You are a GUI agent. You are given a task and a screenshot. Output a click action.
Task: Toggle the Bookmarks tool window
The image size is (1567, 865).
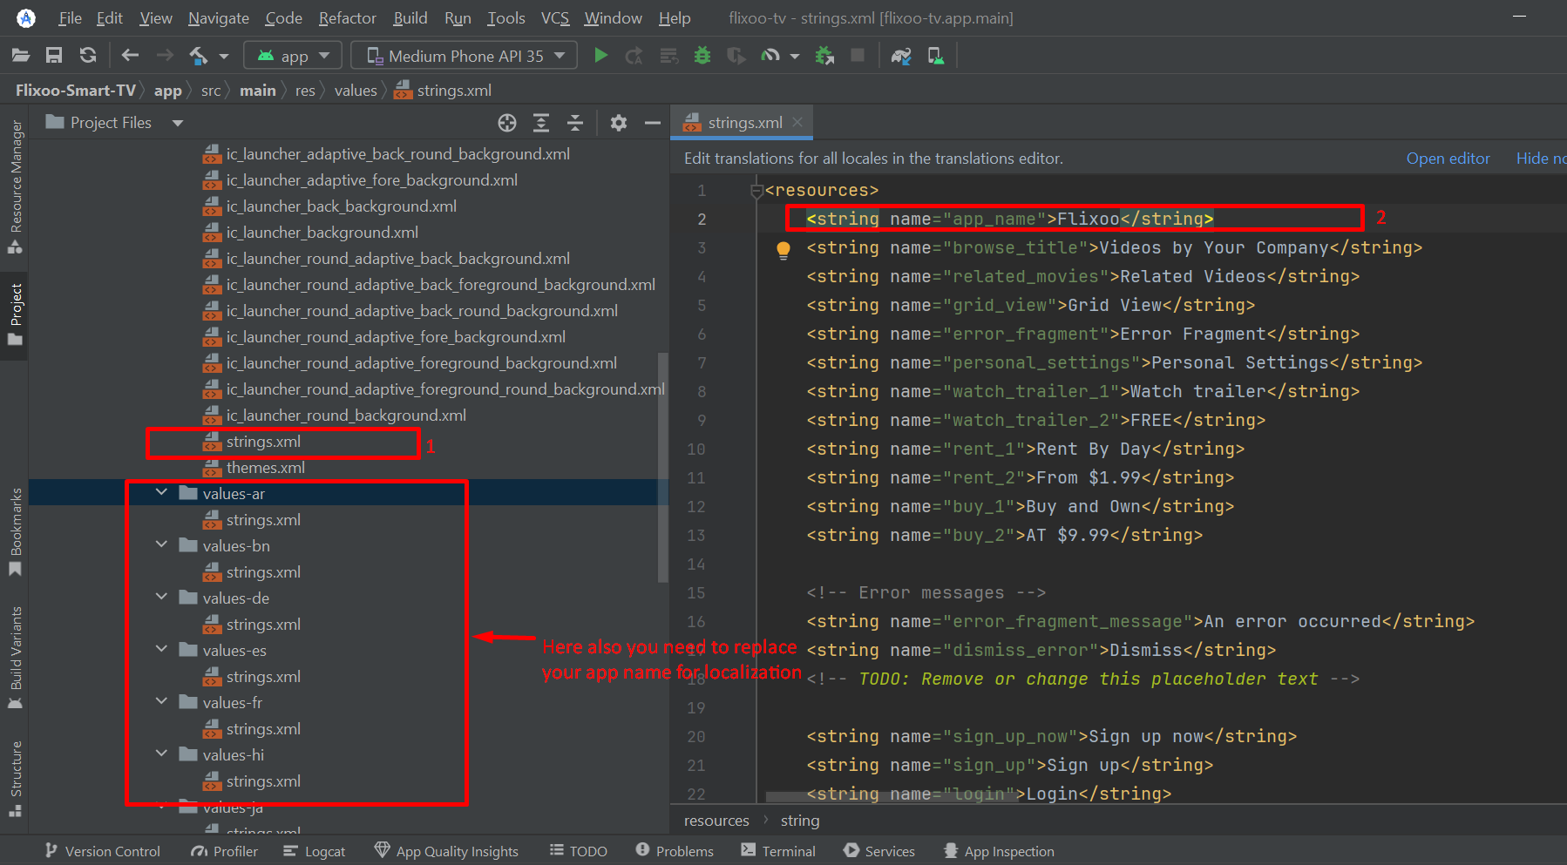15,531
